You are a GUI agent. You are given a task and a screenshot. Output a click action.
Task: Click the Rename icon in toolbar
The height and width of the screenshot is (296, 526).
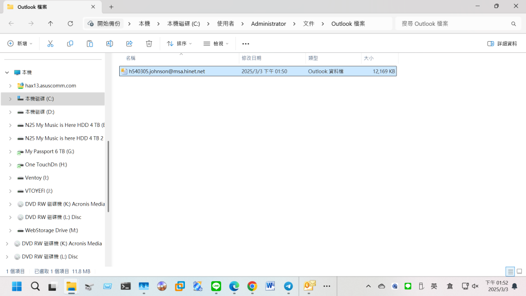pos(109,44)
